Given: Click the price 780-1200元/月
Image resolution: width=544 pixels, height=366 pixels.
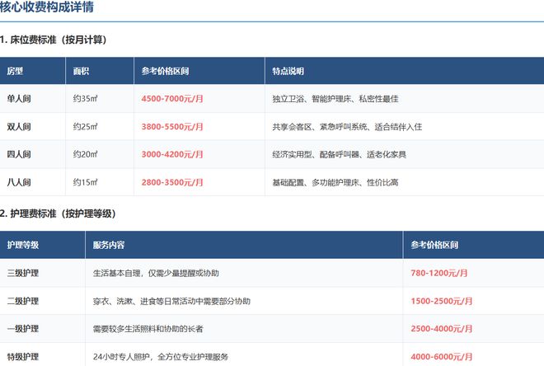Looking at the screenshot, I should 438,273.
